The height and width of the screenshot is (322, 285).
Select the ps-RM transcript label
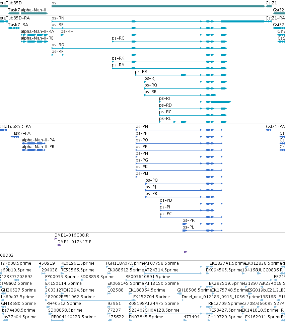click(x=118, y=65)
